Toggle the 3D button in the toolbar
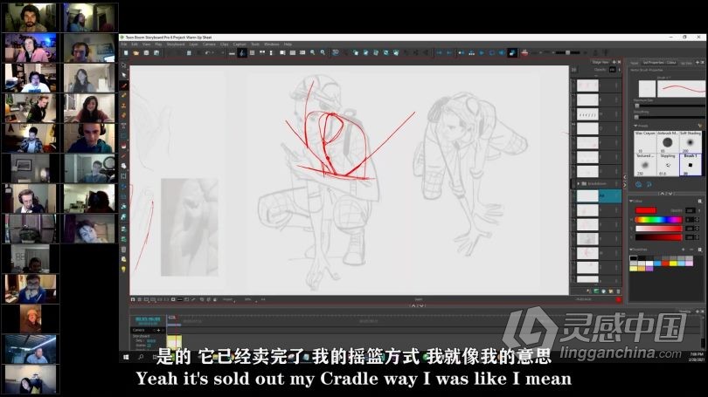The height and width of the screenshot is (397, 708). pyautogui.click(x=336, y=52)
